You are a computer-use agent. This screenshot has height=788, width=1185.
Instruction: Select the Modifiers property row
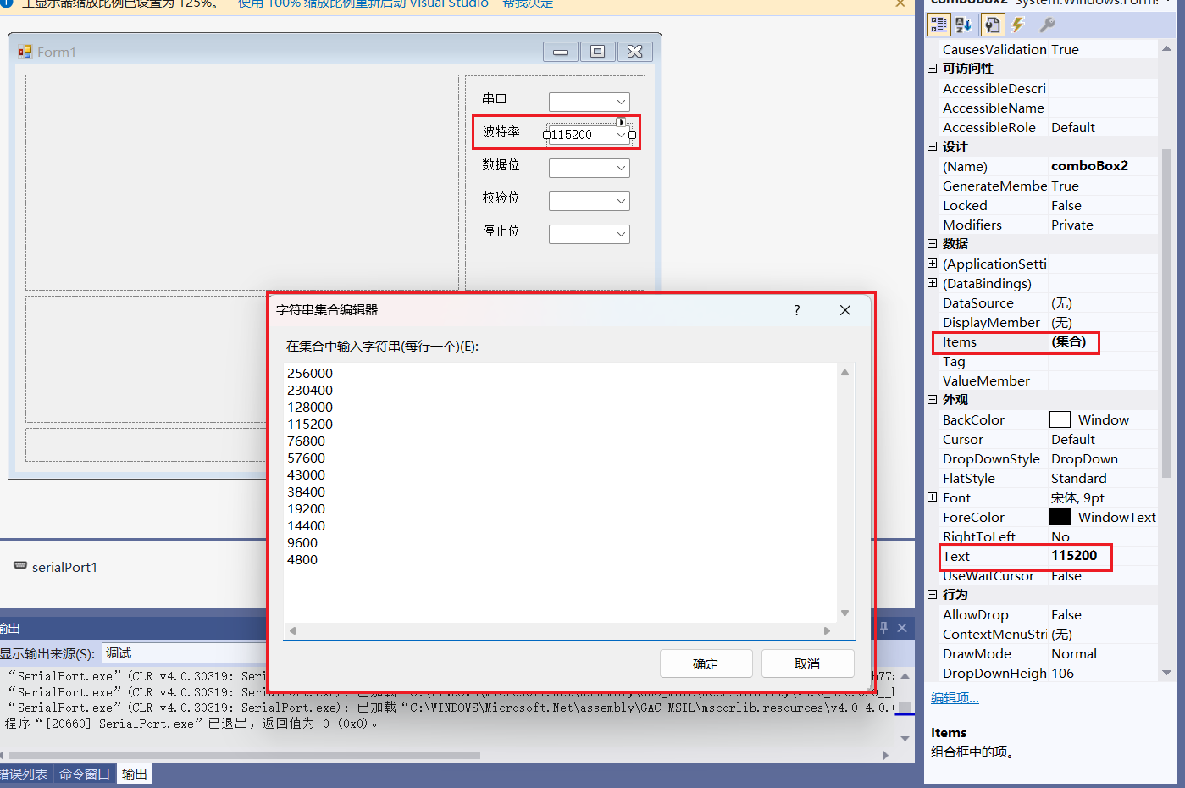[1049, 225]
